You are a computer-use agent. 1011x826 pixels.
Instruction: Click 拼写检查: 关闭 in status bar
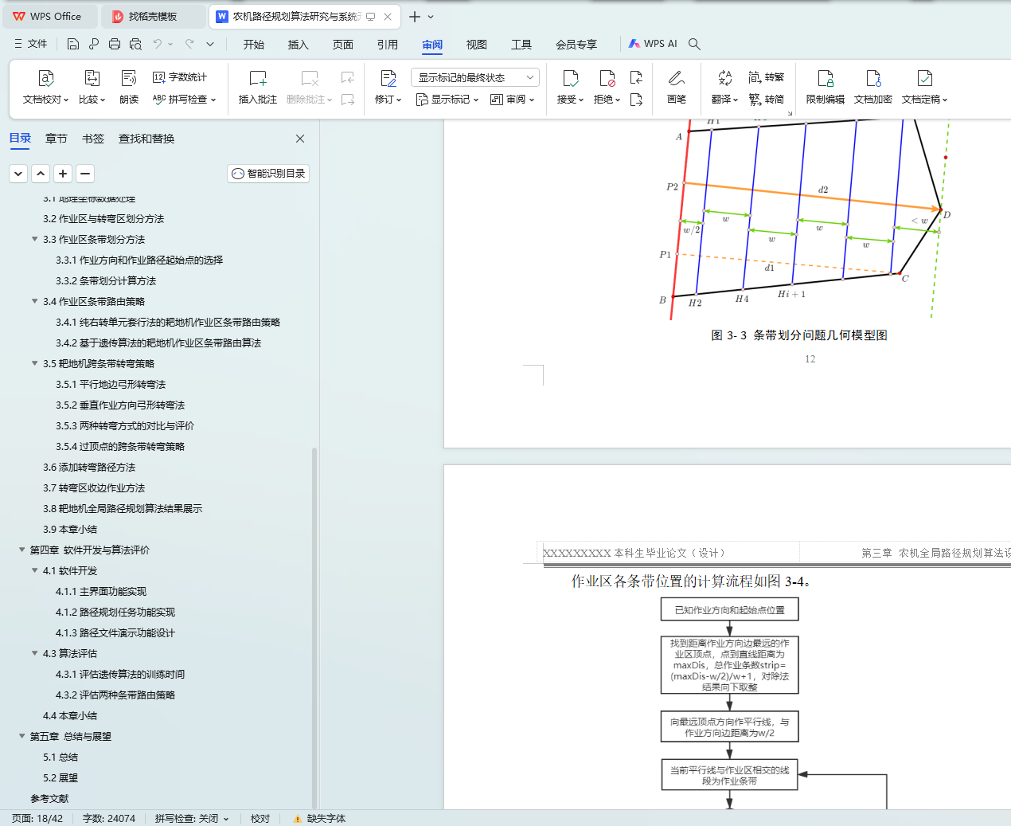192,818
